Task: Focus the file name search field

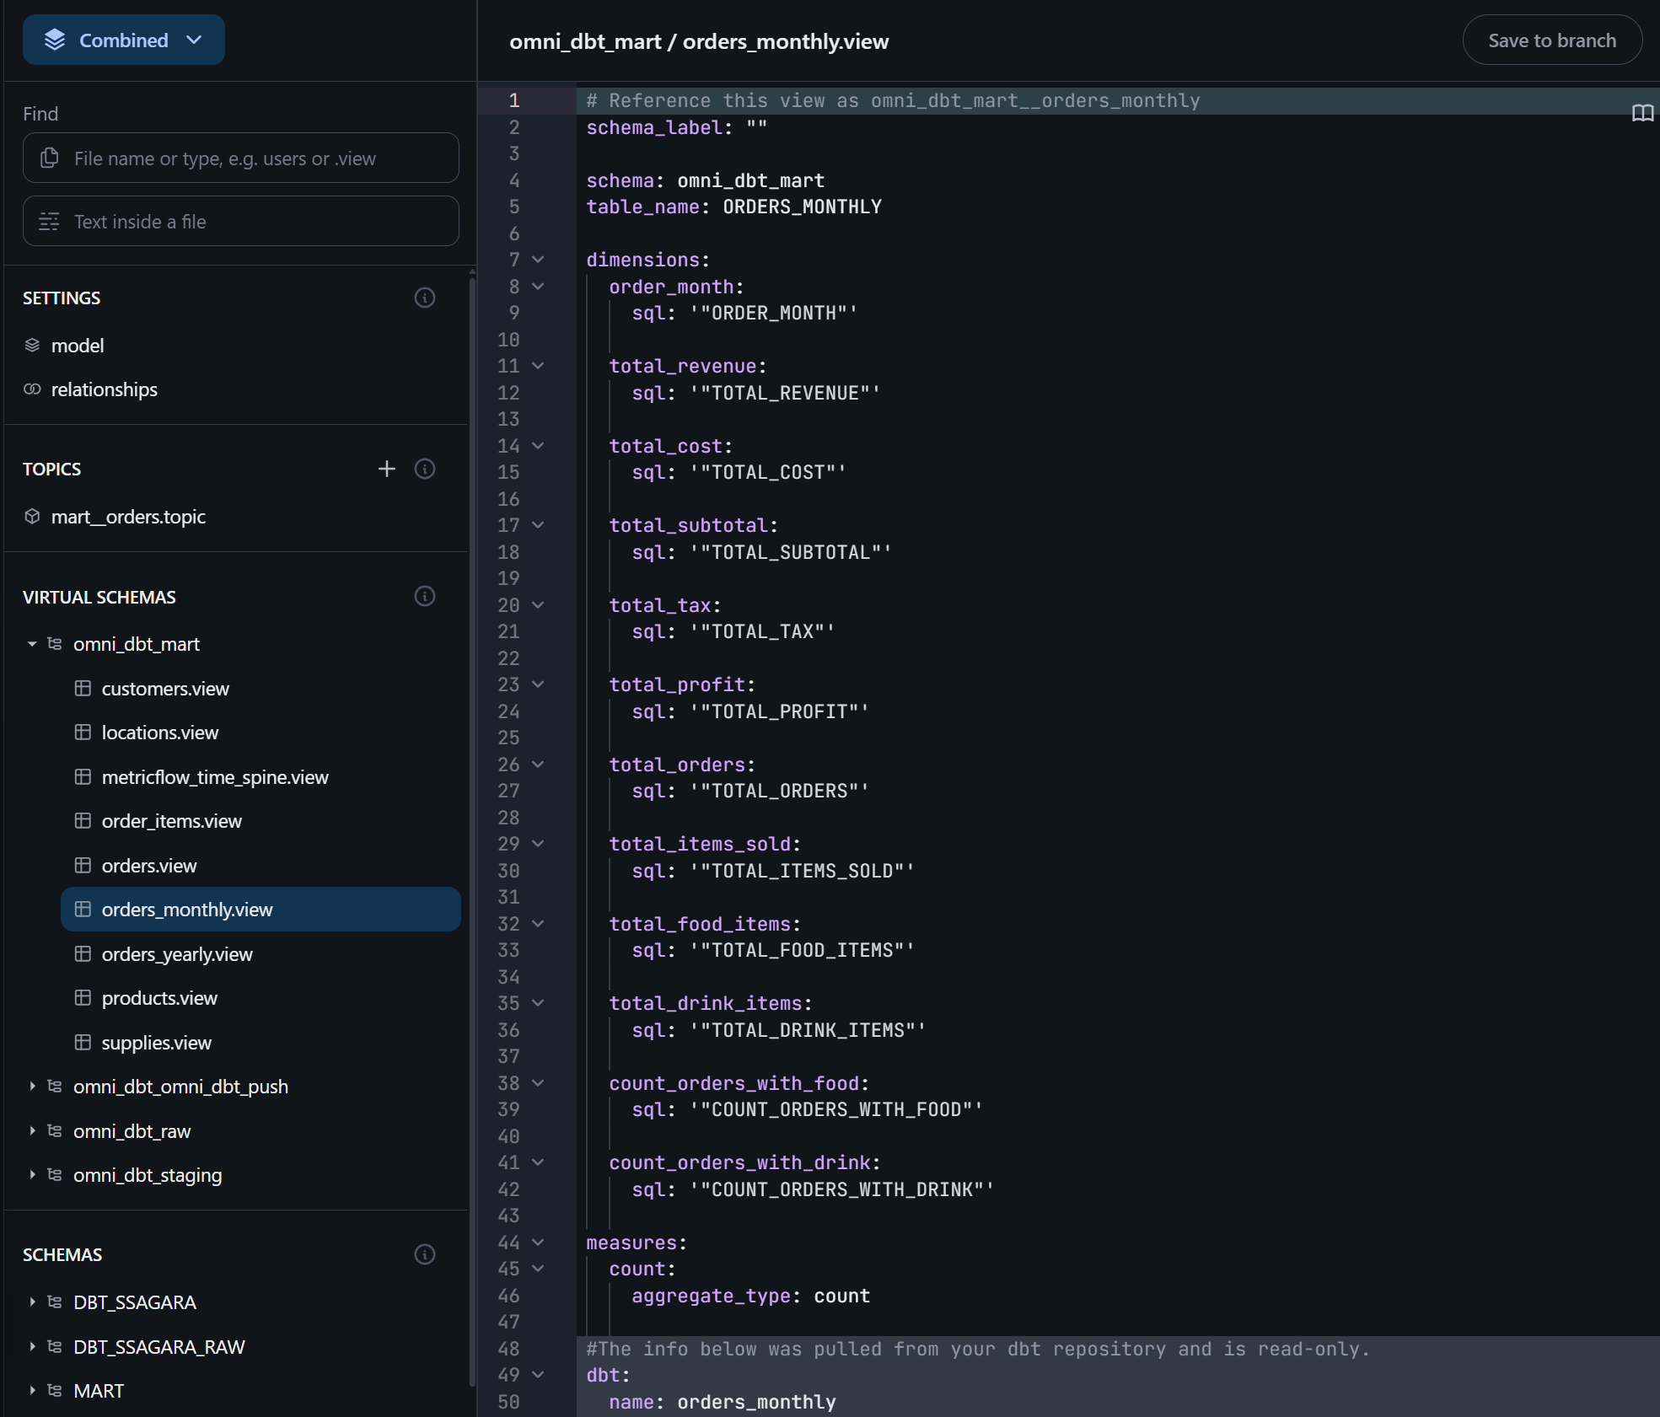Action: (241, 158)
